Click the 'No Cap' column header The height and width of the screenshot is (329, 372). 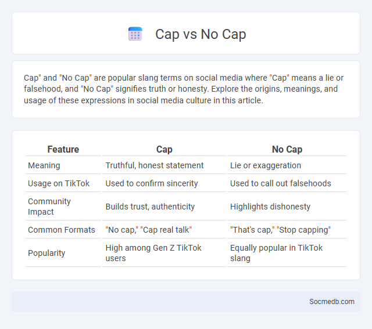[x=287, y=149]
